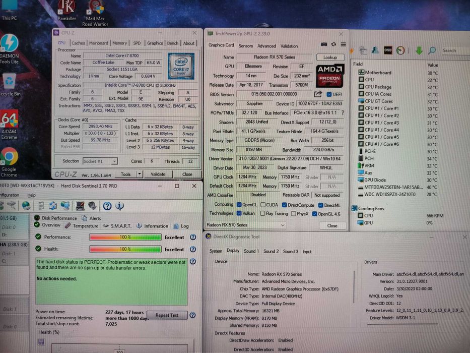This screenshot has width=470, height=353.
Task: Click the gauge SensorPanel icon in AIDA64
Action: (x=400, y=50)
